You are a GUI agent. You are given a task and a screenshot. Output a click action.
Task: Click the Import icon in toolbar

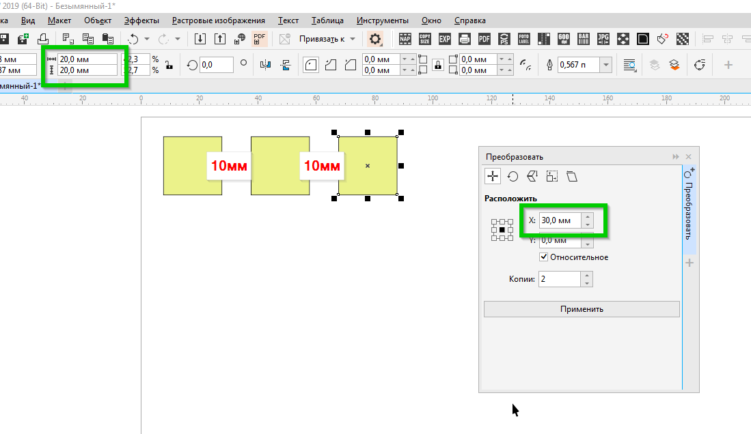click(x=200, y=39)
